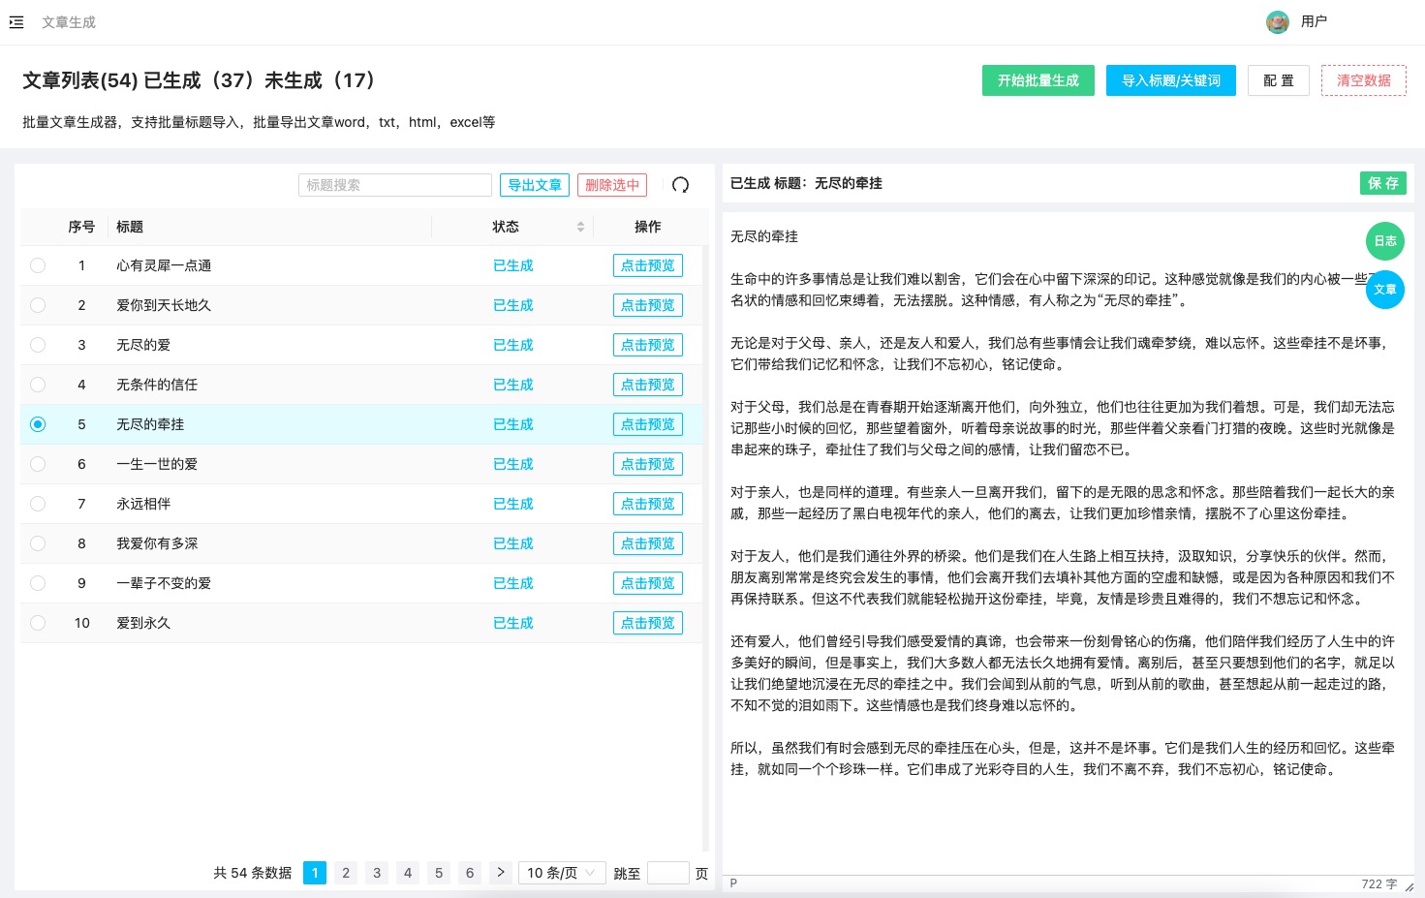Select the radio button for 一生一世的爱
The image size is (1425, 898).
tap(38, 464)
